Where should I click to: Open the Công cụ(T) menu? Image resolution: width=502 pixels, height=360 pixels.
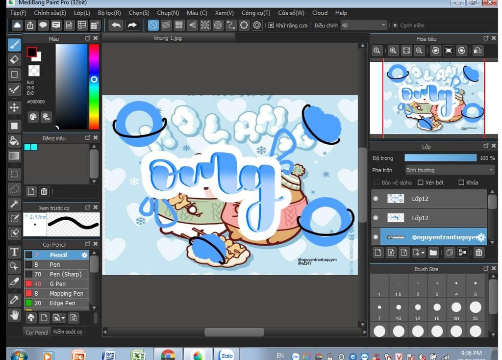(256, 13)
